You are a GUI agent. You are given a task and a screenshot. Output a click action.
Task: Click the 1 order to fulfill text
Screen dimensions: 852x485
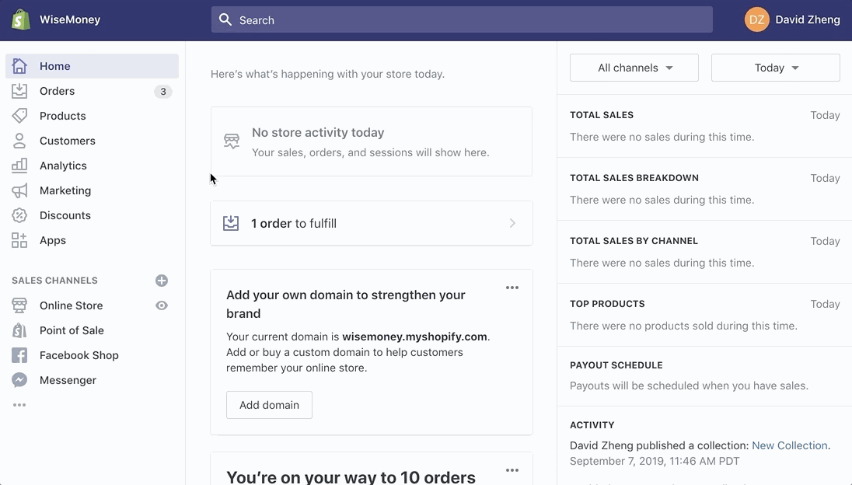(293, 223)
